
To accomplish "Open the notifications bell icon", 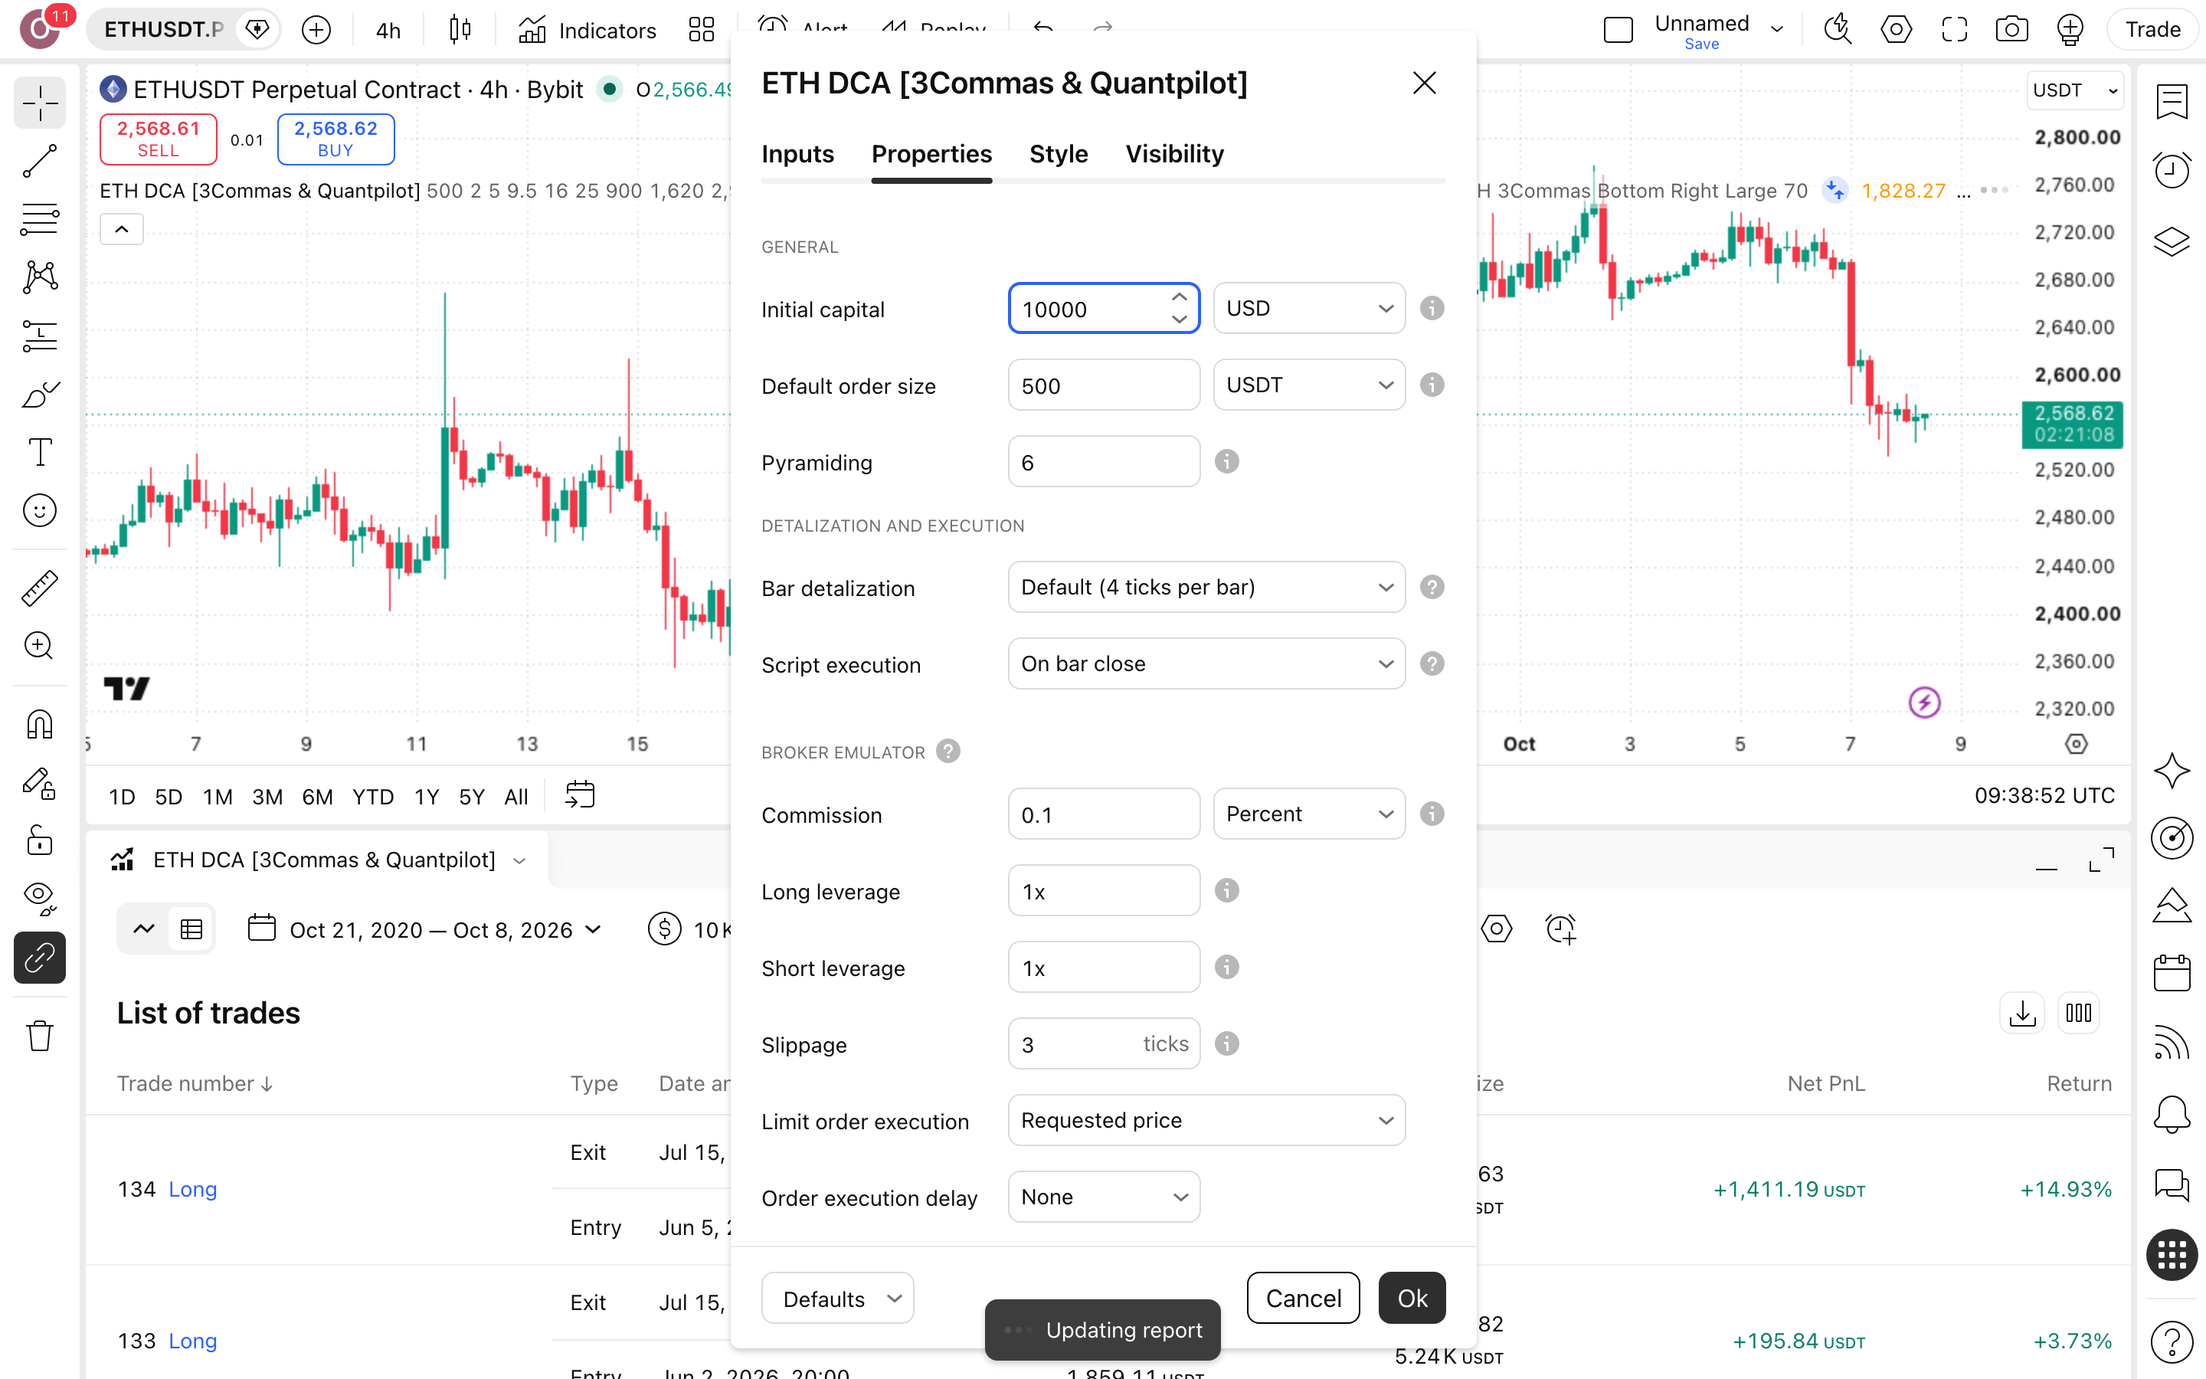I will coord(2172,1114).
